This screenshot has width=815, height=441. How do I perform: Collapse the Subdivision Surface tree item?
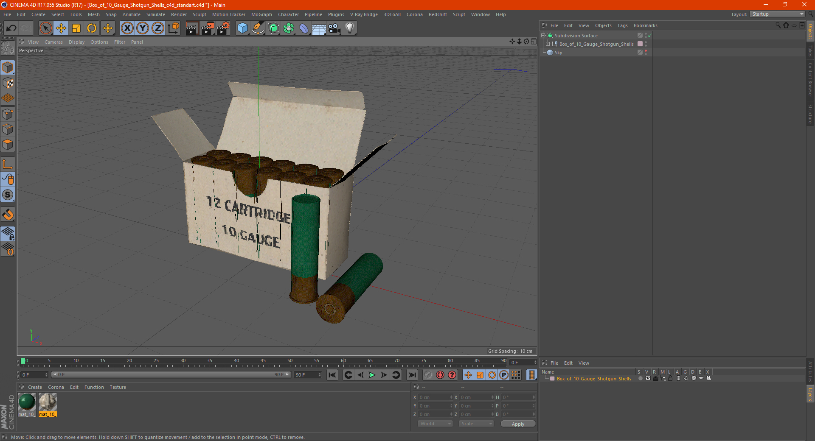[x=543, y=36]
